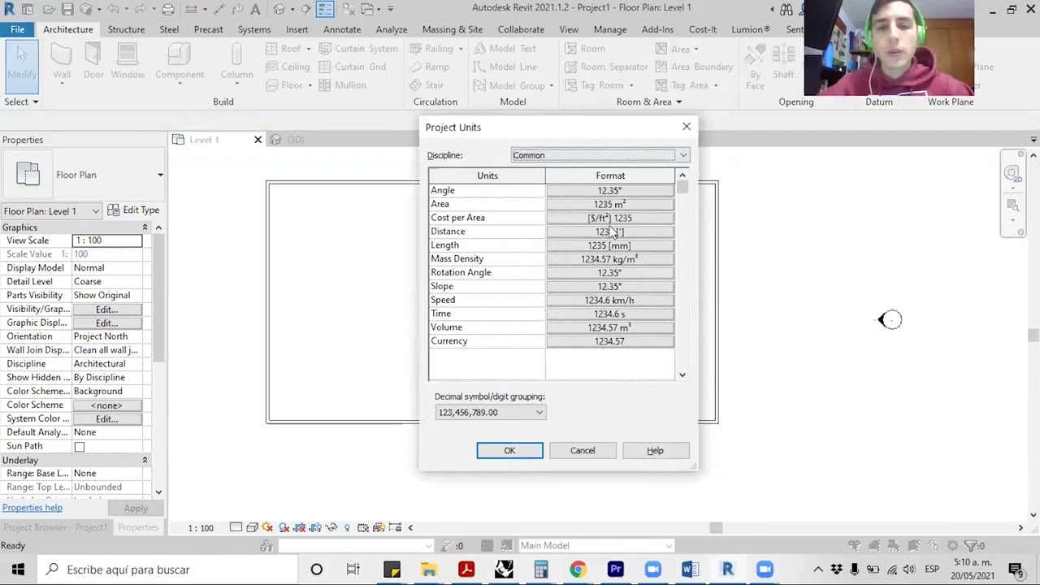This screenshot has width=1040, height=585.
Task: Switch to the Massing & Site ribbon tab
Action: (x=453, y=29)
